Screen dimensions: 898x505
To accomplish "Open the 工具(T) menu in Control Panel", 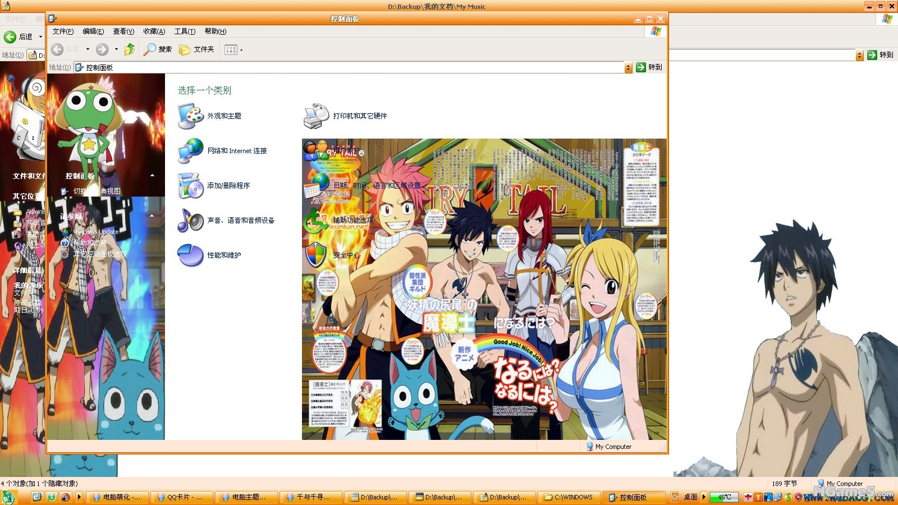I will [x=185, y=31].
